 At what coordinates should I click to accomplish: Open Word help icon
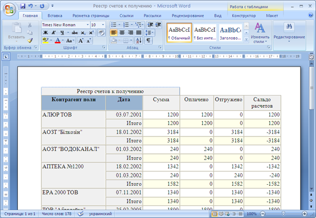point(311,15)
